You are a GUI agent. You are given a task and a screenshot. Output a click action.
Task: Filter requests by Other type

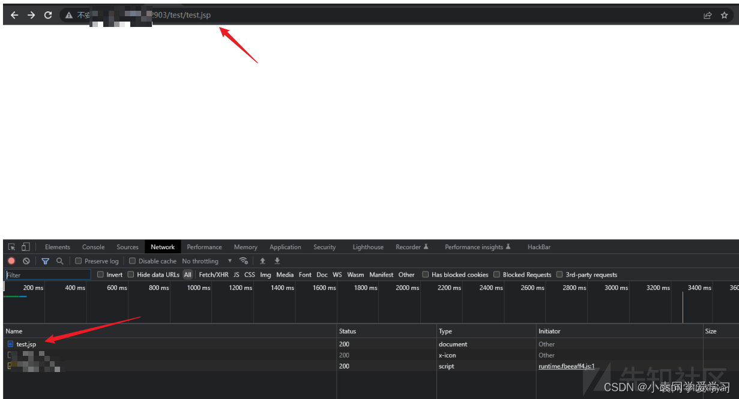[x=406, y=275]
